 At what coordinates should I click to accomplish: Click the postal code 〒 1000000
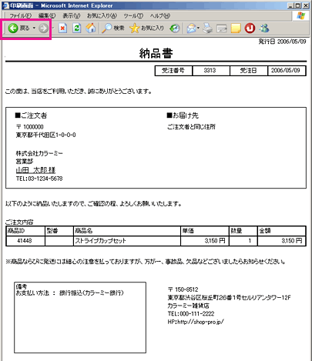tap(29, 127)
